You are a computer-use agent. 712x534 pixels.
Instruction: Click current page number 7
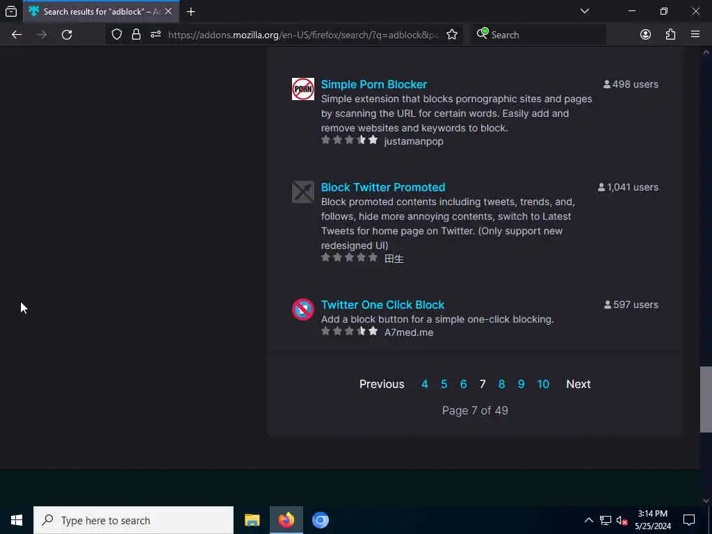(483, 384)
